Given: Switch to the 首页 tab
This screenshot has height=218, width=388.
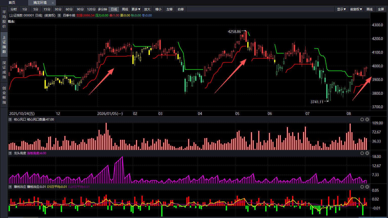Looking at the screenshot, I should tap(12, 3).
